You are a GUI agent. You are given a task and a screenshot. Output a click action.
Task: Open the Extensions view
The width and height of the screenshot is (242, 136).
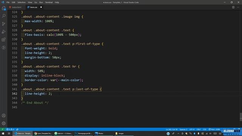click(x=3, y=40)
